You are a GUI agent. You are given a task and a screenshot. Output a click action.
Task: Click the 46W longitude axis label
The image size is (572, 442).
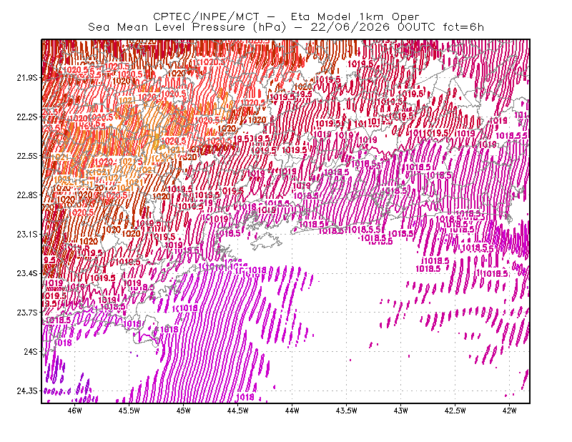click(75, 411)
